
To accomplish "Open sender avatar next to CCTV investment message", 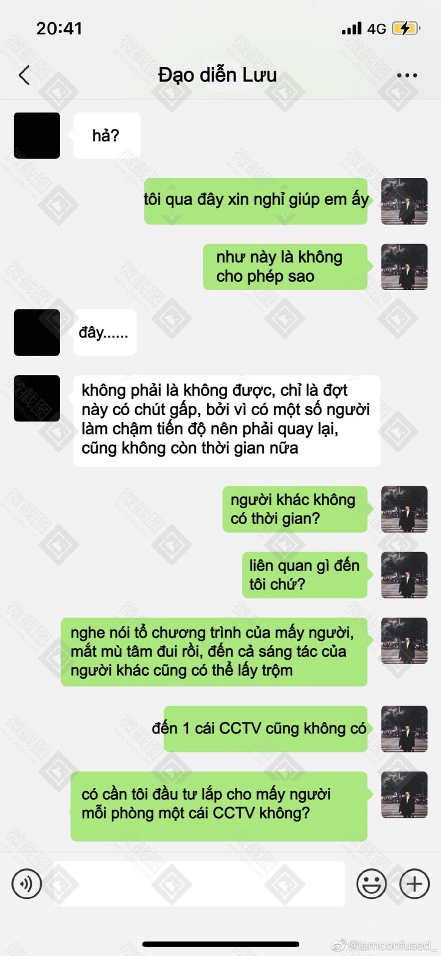I will [404, 795].
